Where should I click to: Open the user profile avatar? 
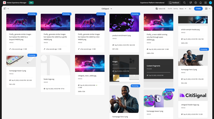coord(211,3)
